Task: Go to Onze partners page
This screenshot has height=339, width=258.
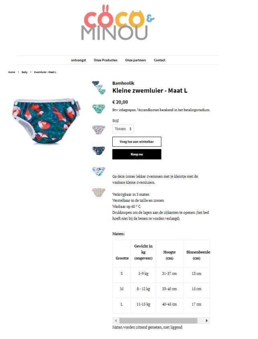Action: coord(135,60)
